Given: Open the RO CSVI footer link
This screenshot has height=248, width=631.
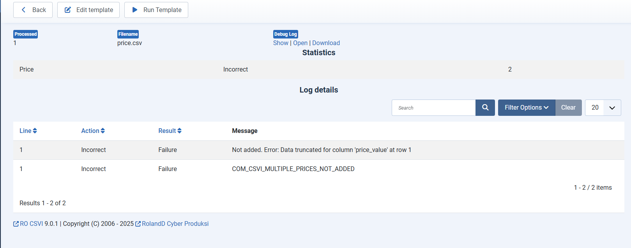Looking at the screenshot, I should pos(31,224).
